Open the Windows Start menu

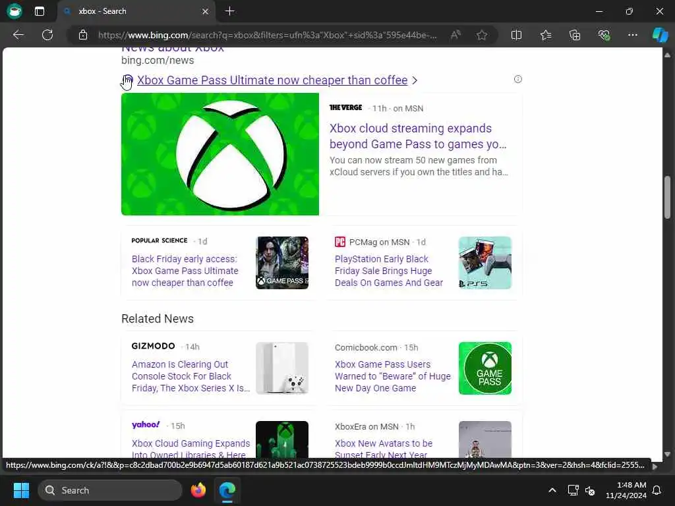(x=21, y=490)
